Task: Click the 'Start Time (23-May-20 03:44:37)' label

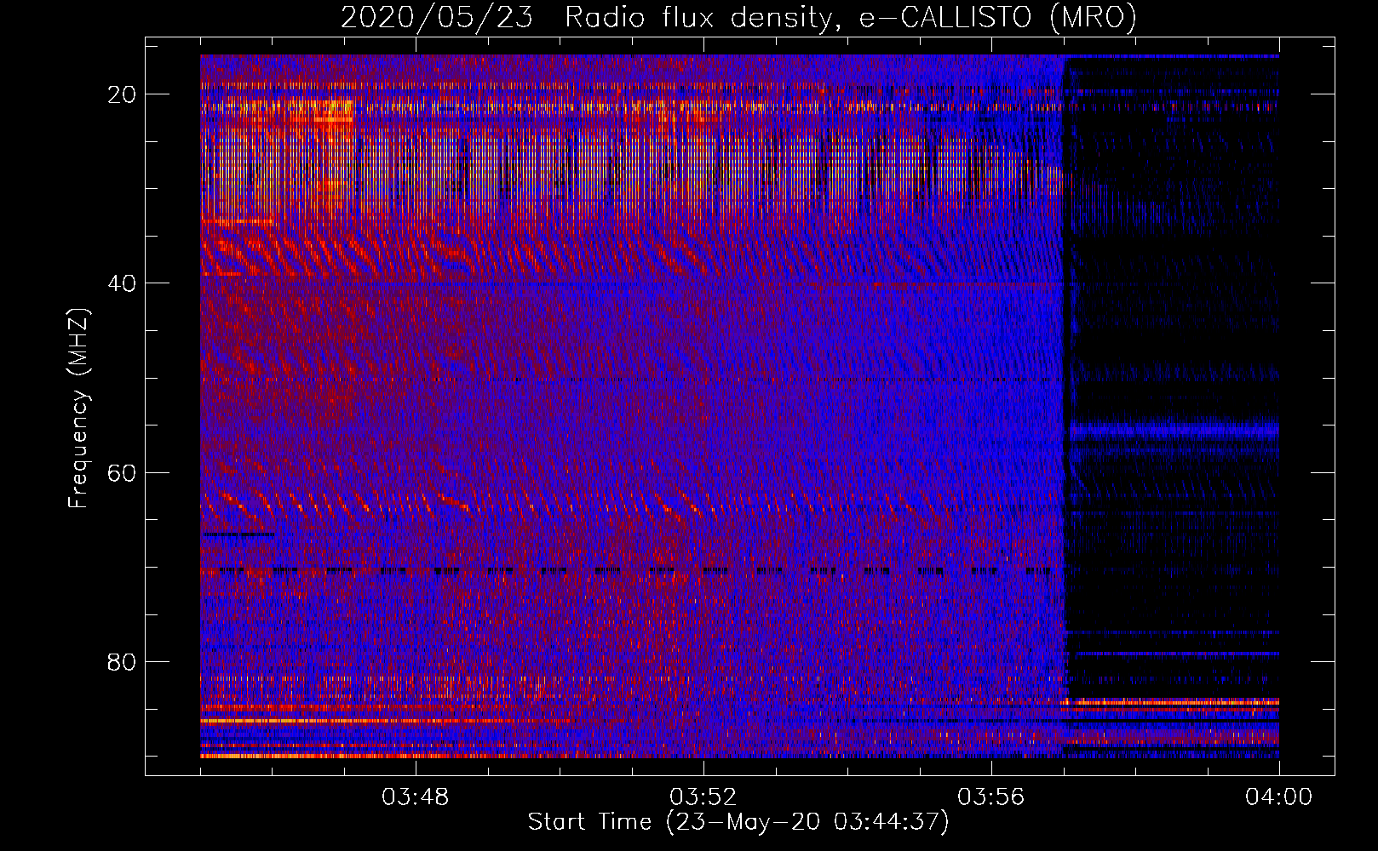Action: tap(738, 822)
